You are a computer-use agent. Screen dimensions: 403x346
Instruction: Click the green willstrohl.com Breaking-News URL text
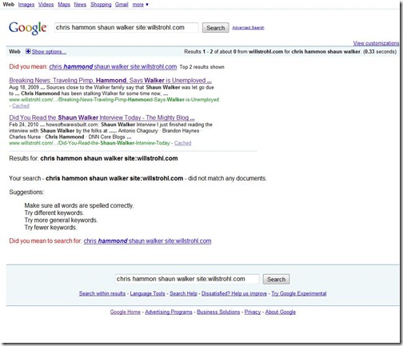point(114,100)
